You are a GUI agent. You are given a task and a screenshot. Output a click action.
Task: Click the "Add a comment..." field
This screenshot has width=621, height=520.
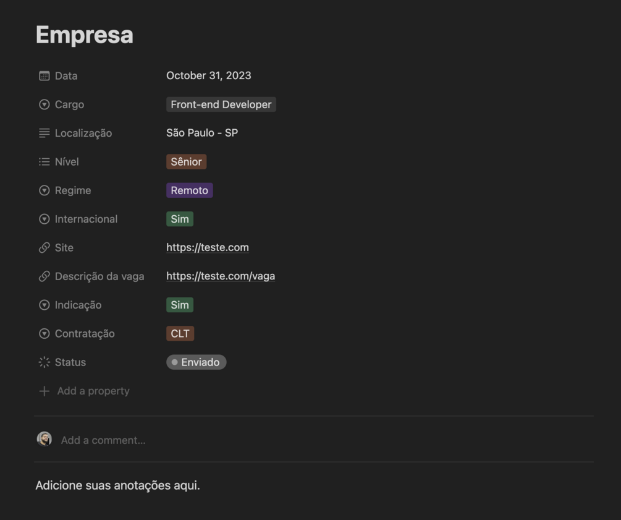(103, 440)
